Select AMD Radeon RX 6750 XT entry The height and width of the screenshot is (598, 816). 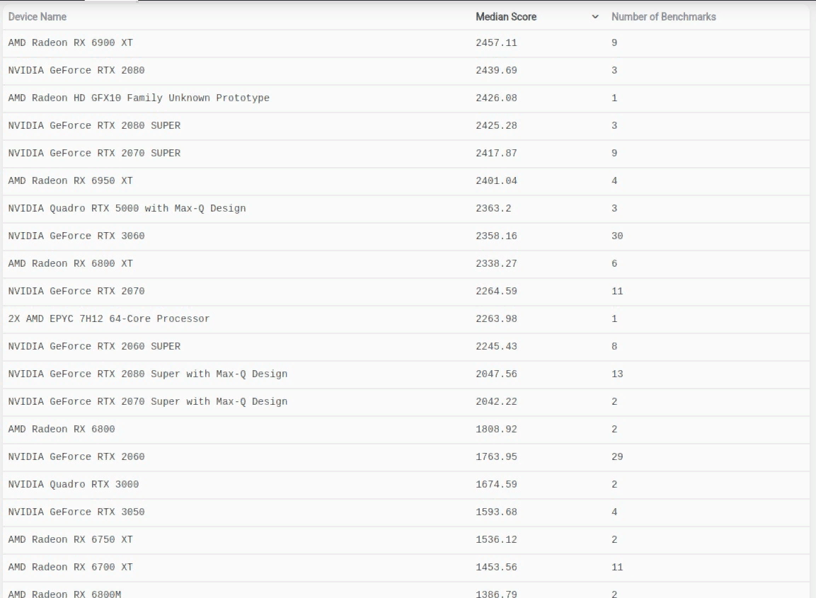click(x=70, y=539)
